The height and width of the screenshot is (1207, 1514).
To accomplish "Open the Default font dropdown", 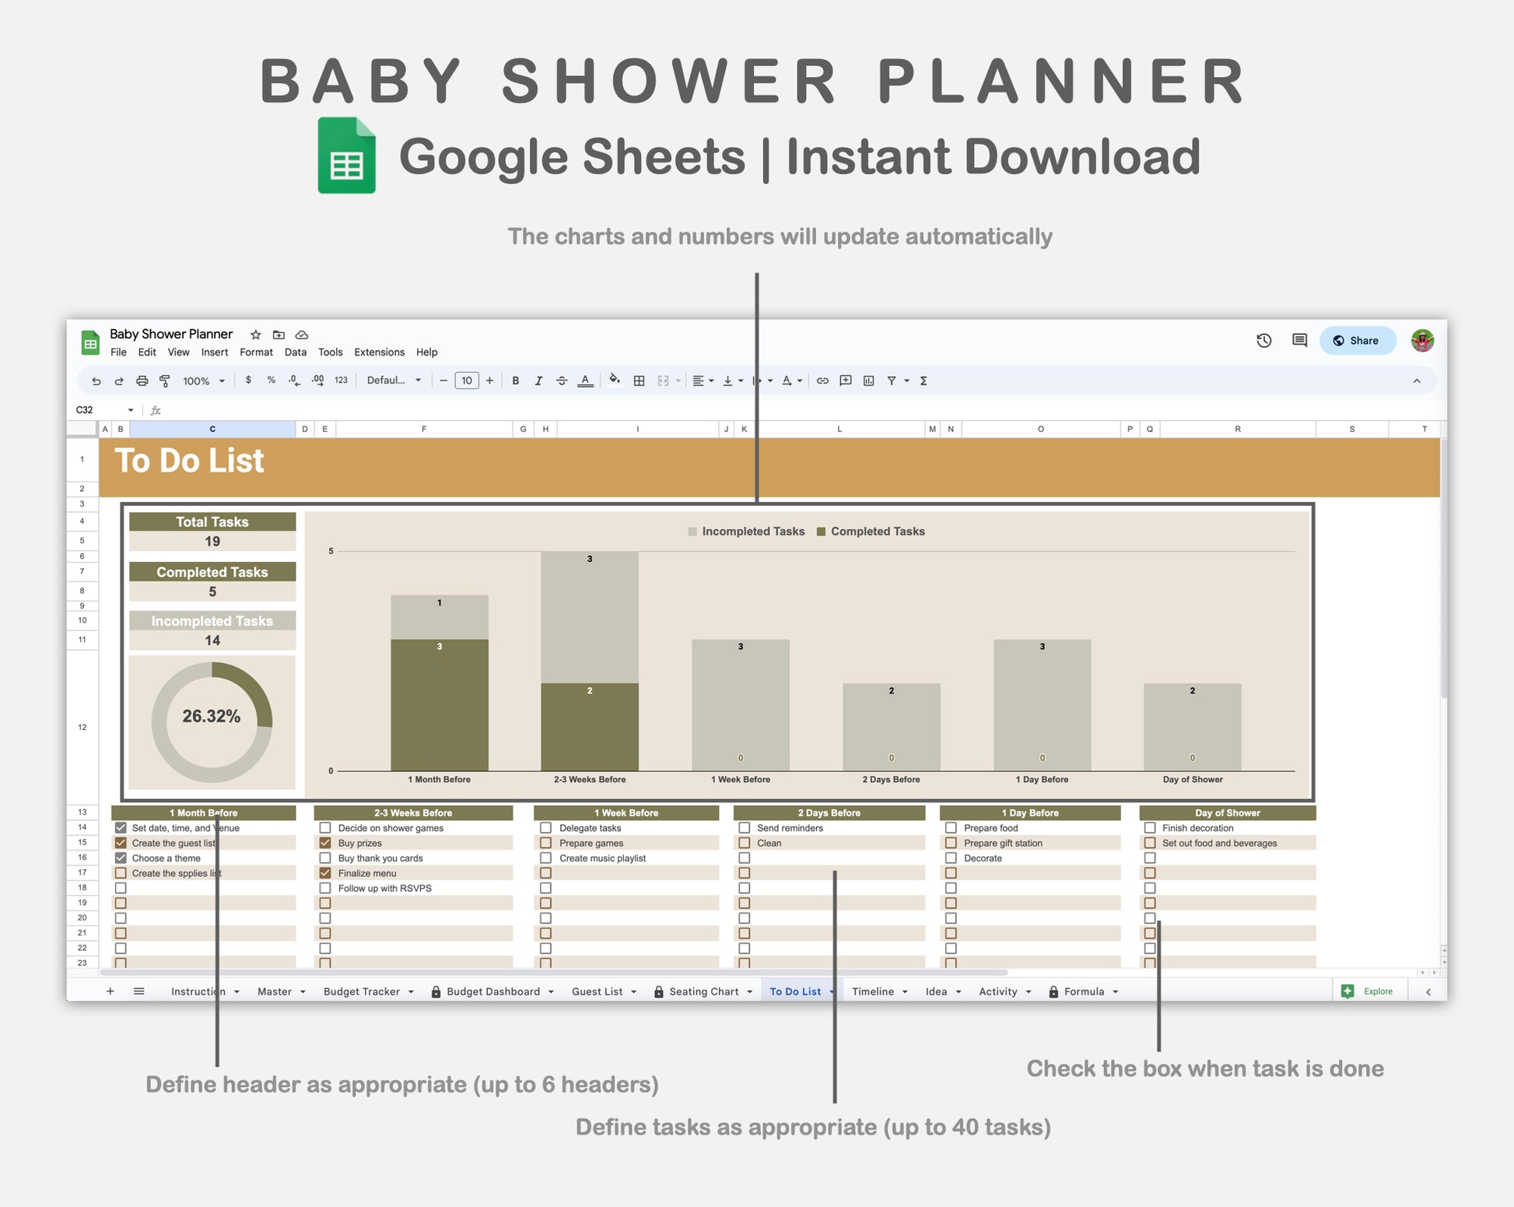I will pos(394,381).
